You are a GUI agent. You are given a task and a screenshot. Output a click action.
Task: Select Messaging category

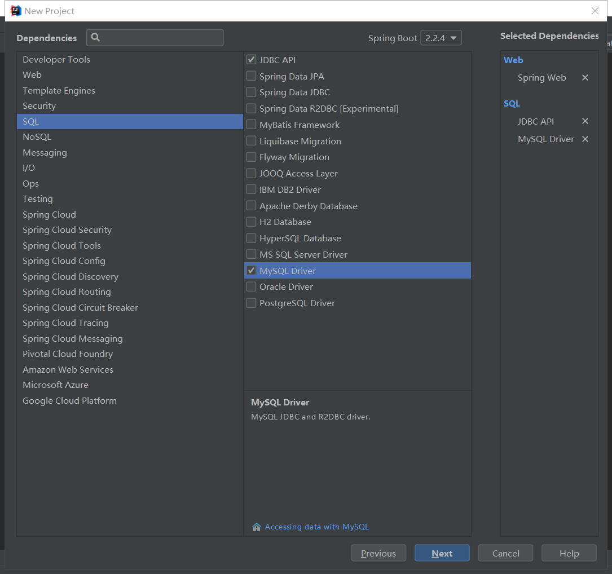(130, 153)
